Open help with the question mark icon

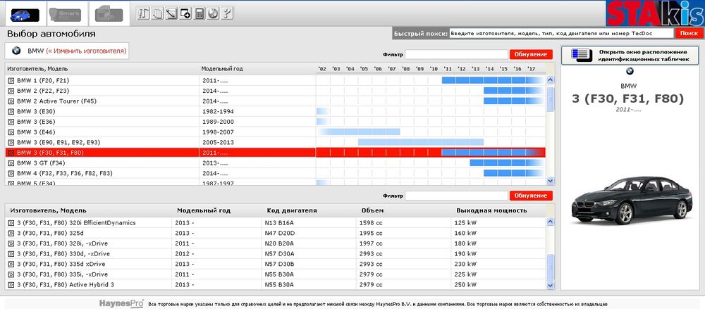[x=226, y=13]
